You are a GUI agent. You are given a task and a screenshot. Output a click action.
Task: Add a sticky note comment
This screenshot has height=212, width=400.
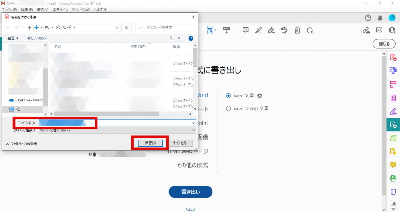[245, 30]
